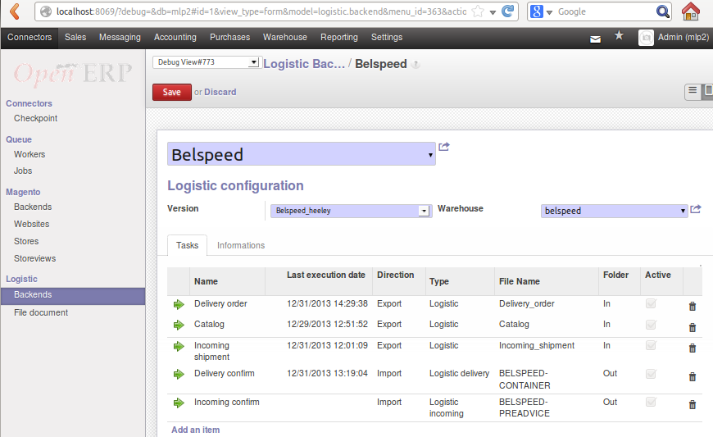Click the red Save button
The image size is (713, 437).
[171, 93]
